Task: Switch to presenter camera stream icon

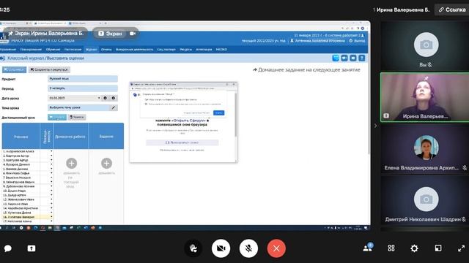Action: [133, 34]
